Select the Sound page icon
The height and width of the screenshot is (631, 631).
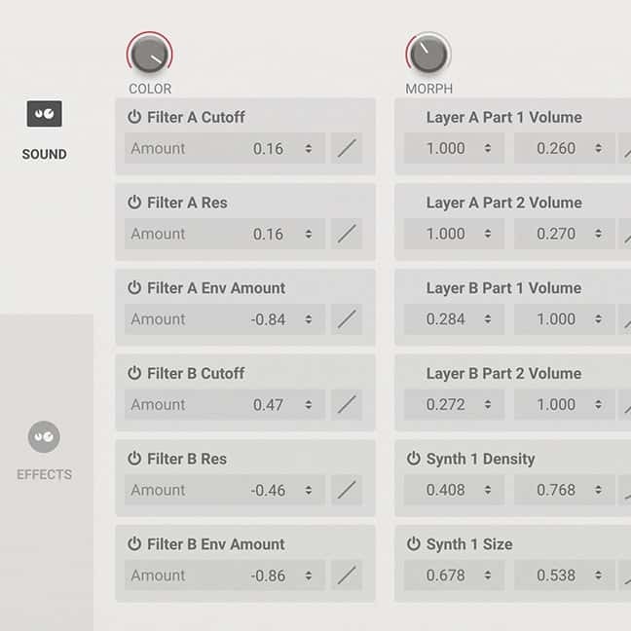[44, 114]
